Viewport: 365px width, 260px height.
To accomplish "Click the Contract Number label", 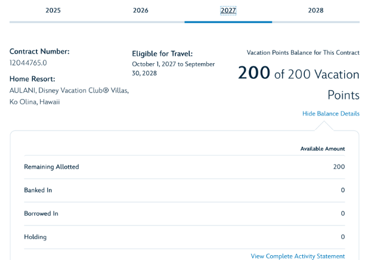I will [x=39, y=51].
